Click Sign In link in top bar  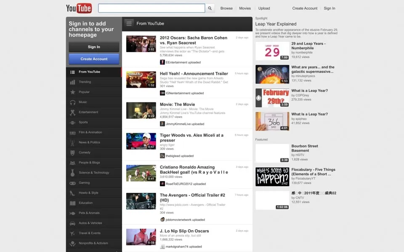pos(330,8)
